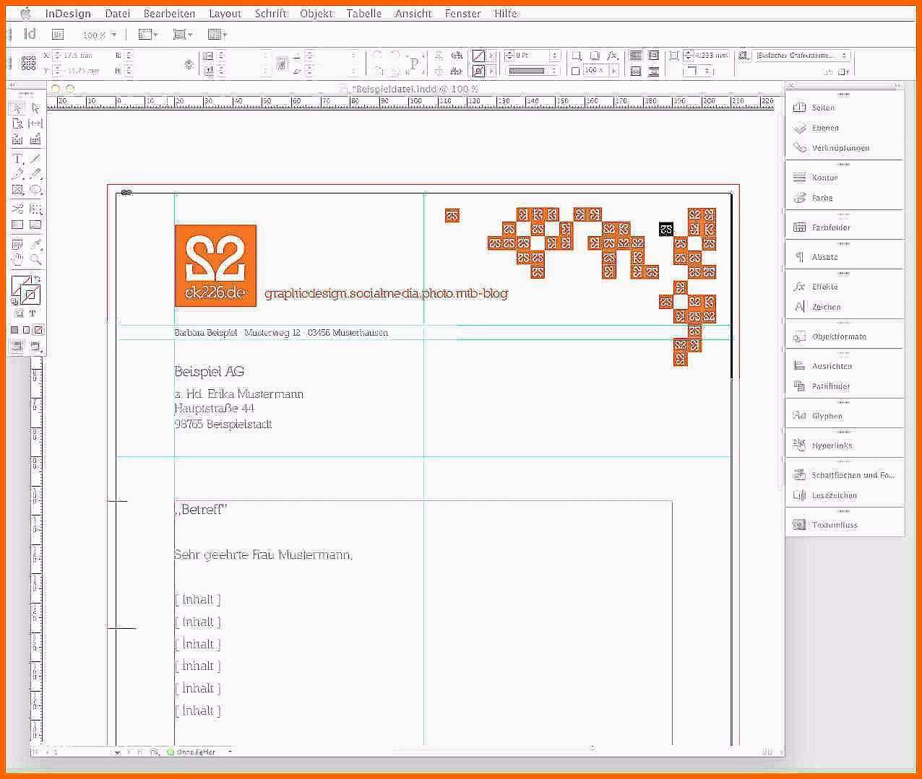Expand the Einfacher Grafikrahmen object style dropdown
The width and height of the screenshot is (922, 779).
coord(844,56)
